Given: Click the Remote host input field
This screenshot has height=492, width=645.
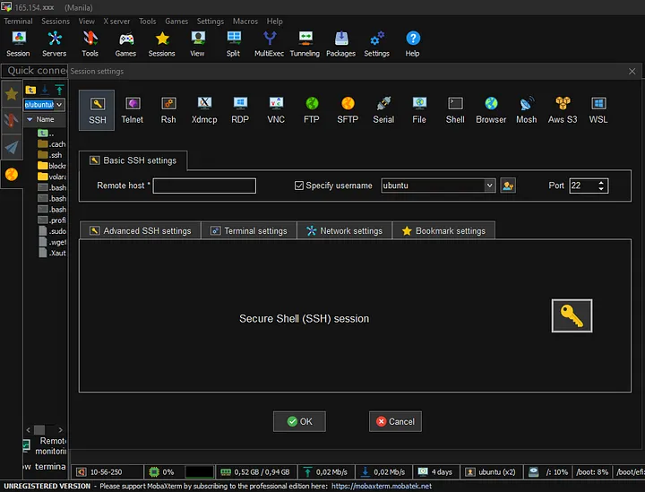Looking at the screenshot, I should (204, 186).
